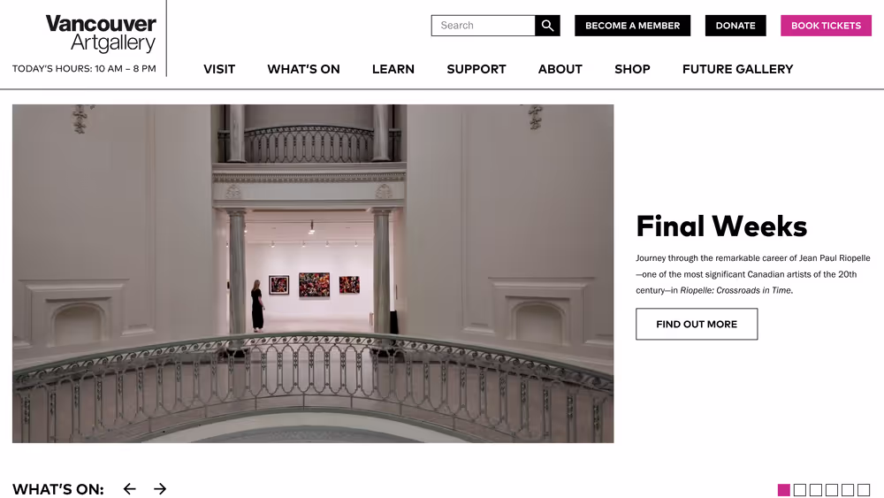Select the fifth slide indicator square
Viewport: 884px width, 498px height.
click(x=848, y=490)
